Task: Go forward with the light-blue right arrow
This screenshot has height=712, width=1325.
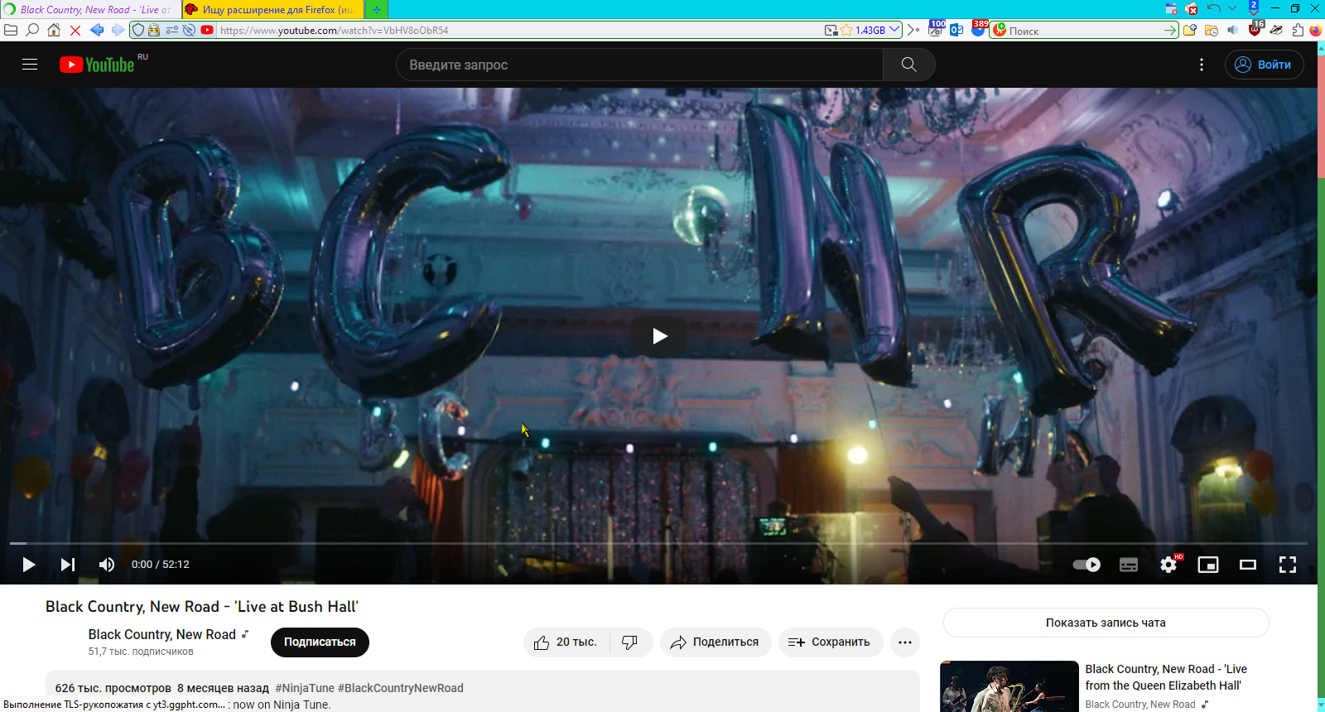Action: [118, 30]
